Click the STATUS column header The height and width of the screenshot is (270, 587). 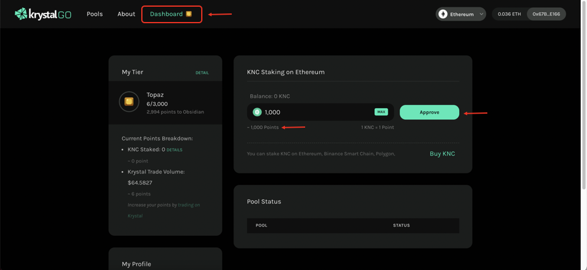(x=401, y=225)
